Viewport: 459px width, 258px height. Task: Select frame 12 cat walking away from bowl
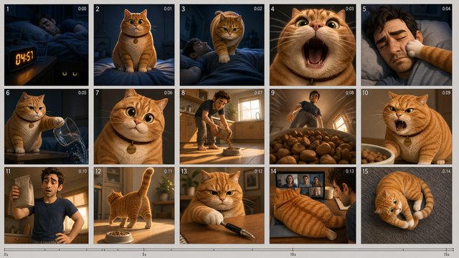[x=134, y=206]
